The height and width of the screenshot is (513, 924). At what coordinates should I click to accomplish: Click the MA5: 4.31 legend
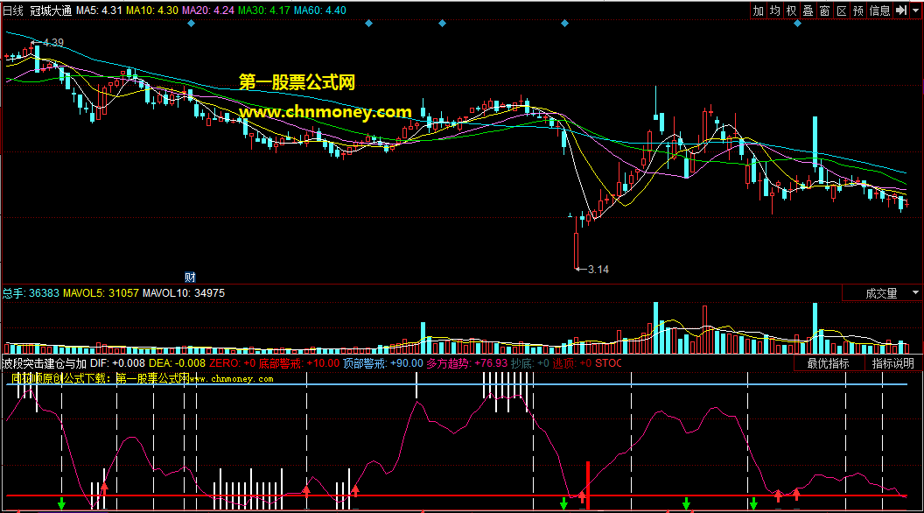click(99, 11)
